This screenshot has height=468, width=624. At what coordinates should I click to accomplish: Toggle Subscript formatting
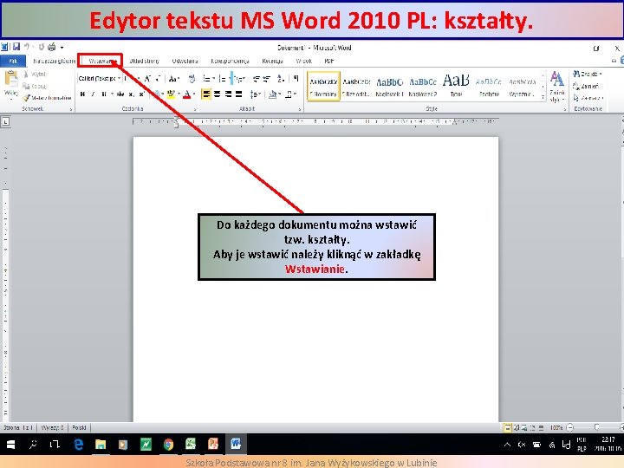[x=131, y=94]
